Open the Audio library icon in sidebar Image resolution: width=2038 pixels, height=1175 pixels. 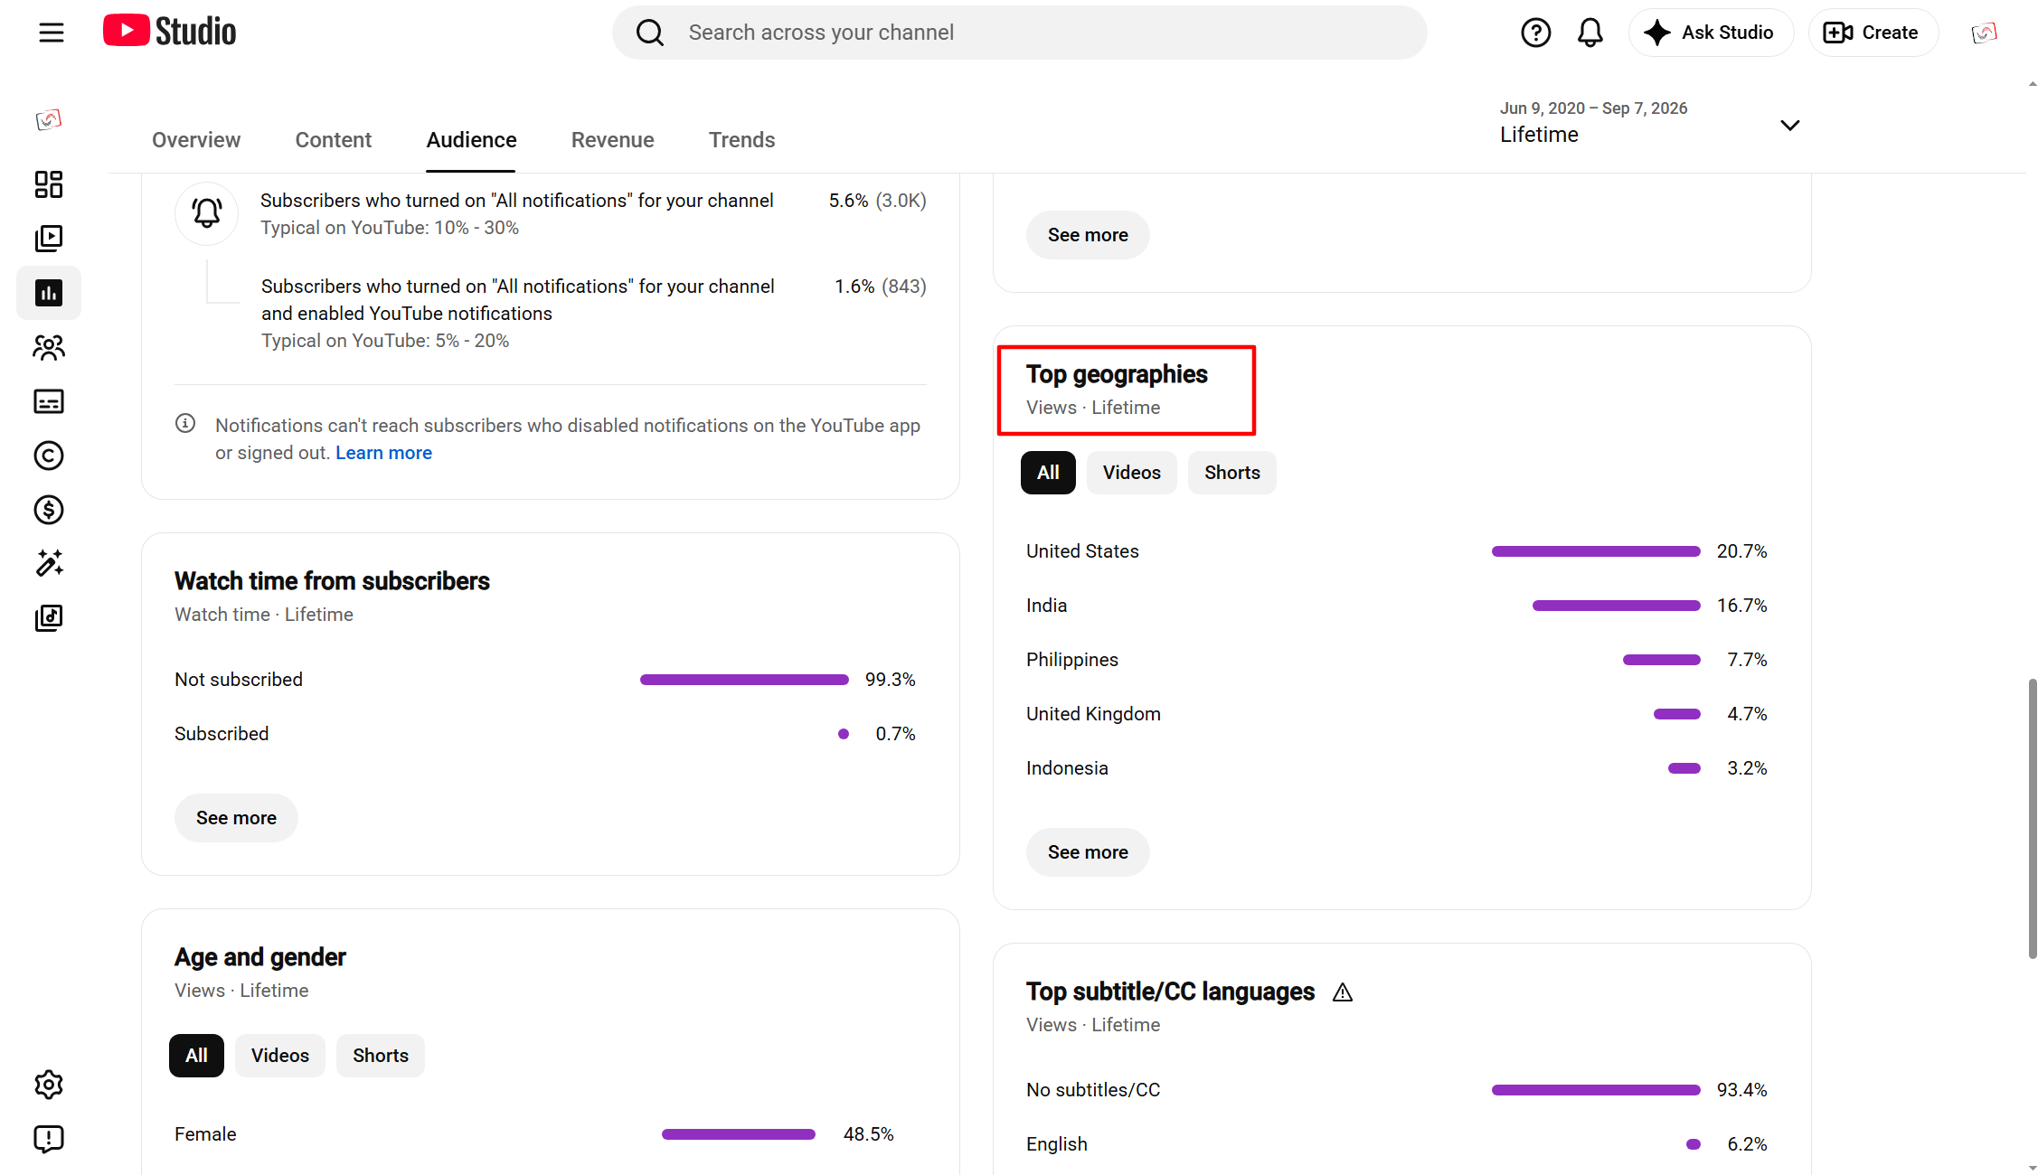pos(49,618)
